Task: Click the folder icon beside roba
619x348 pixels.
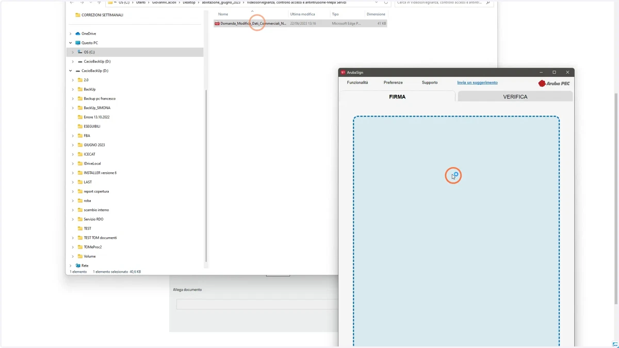Action: click(80, 201)
